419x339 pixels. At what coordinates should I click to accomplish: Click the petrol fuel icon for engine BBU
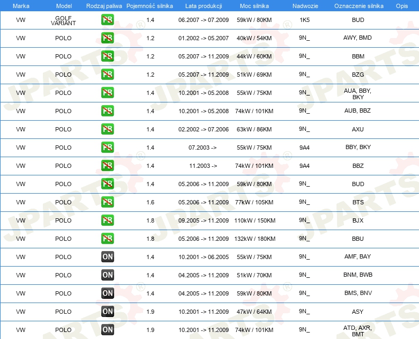click(x=107, y=238)
